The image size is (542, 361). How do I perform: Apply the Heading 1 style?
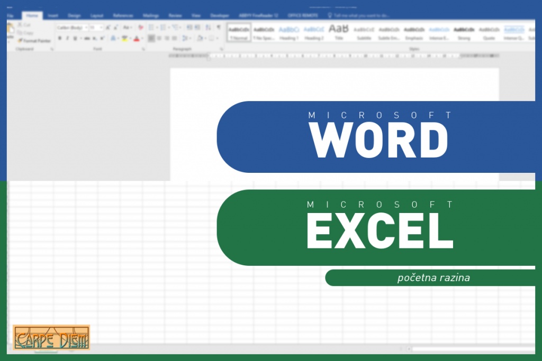[289, 32]
